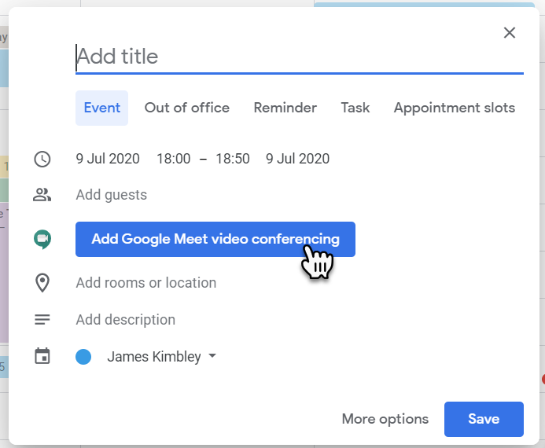Switch to the Task tab
This screenshot has height=448, width=545.
click(x=355, y=108)
